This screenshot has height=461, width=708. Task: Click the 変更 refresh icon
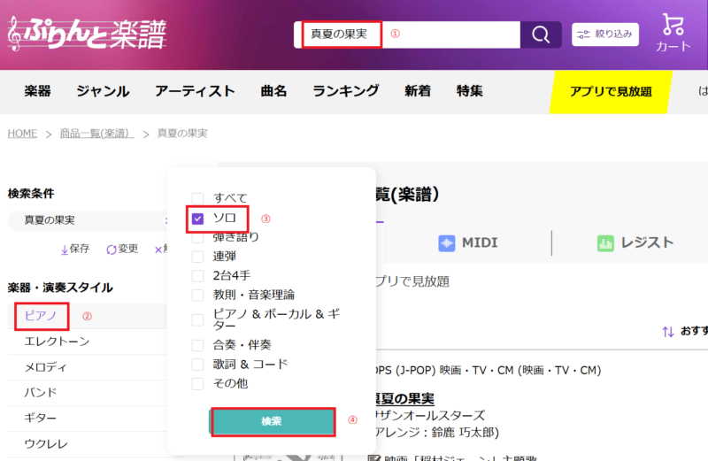point(111,250)
